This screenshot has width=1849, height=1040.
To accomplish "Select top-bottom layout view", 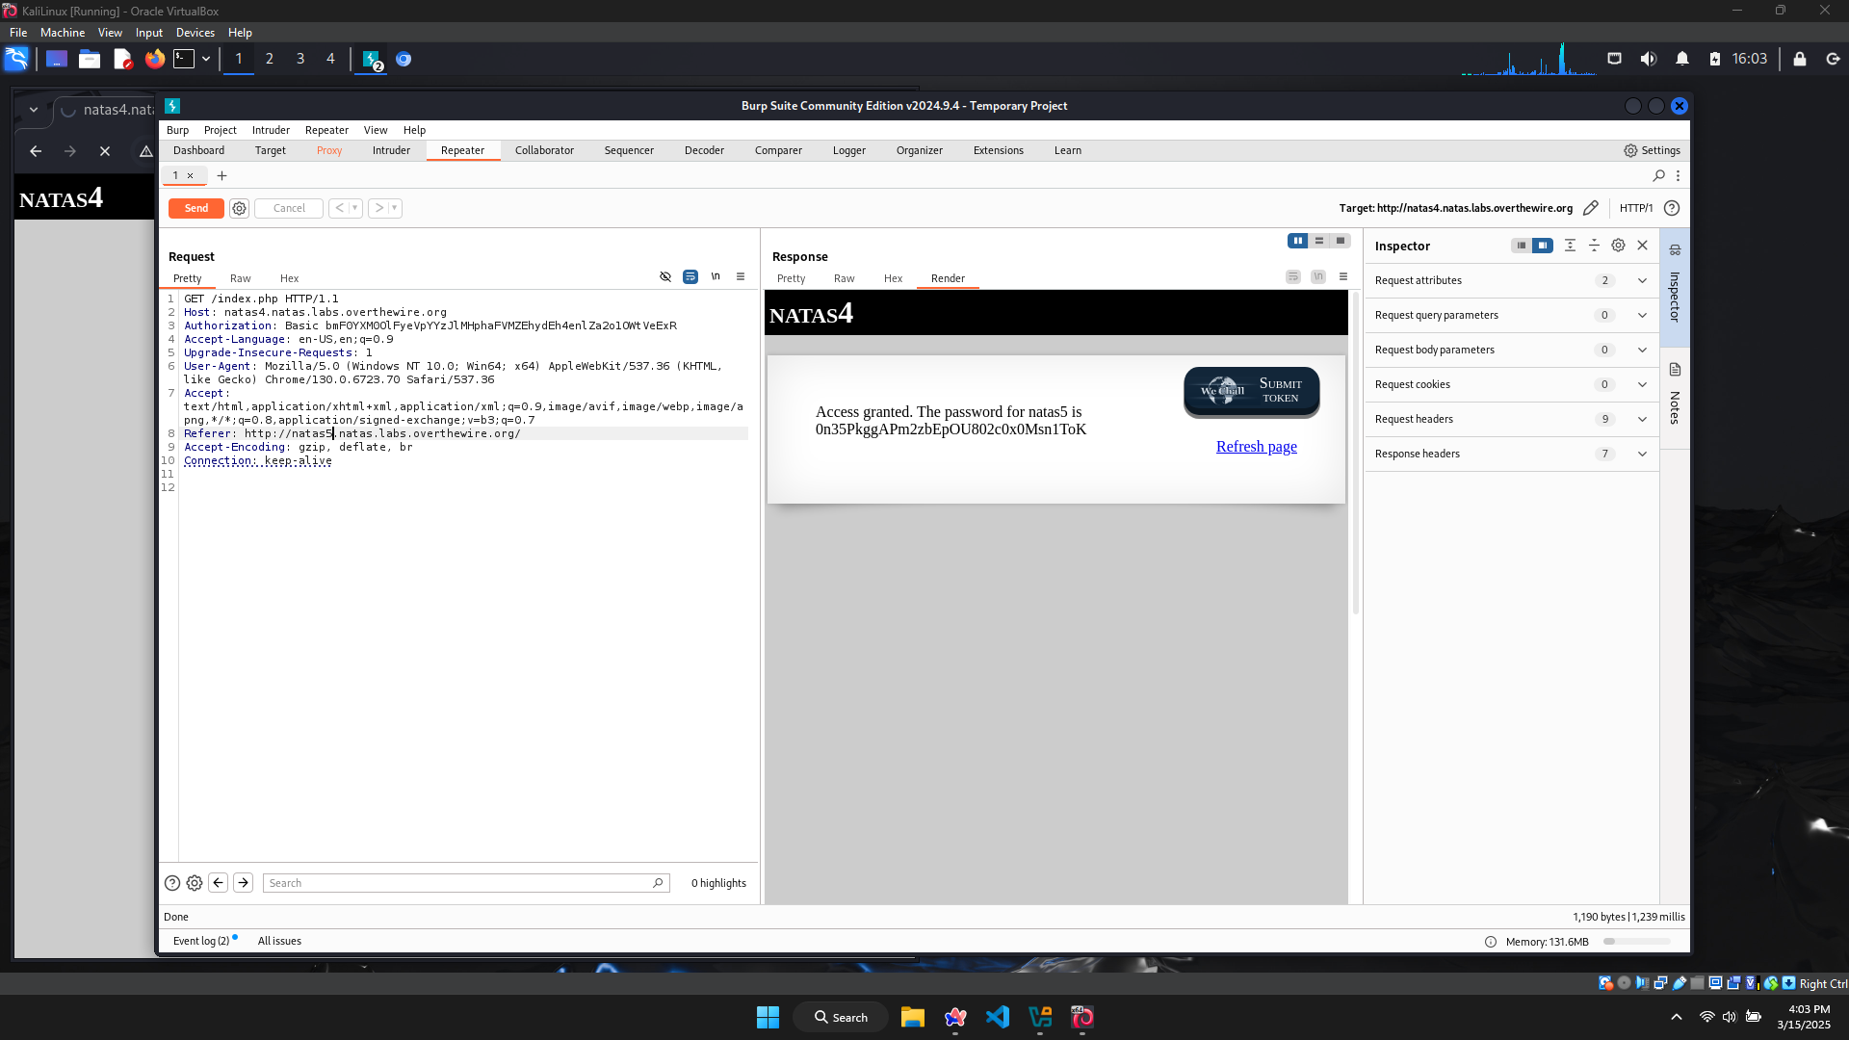I will click(1319, 241).
